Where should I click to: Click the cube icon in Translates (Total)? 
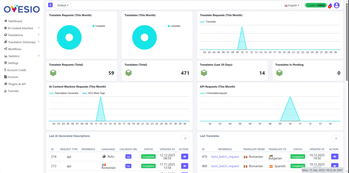pyautogui.click(x=128, y=73)
